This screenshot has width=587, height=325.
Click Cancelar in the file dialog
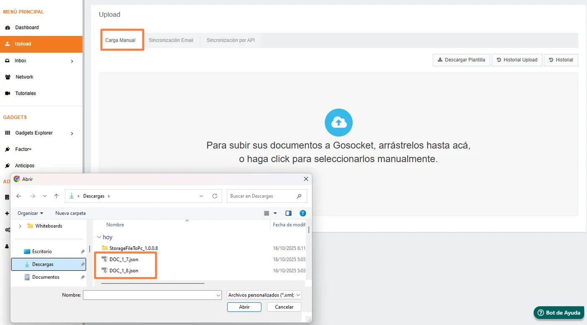(x=284, y=307)
